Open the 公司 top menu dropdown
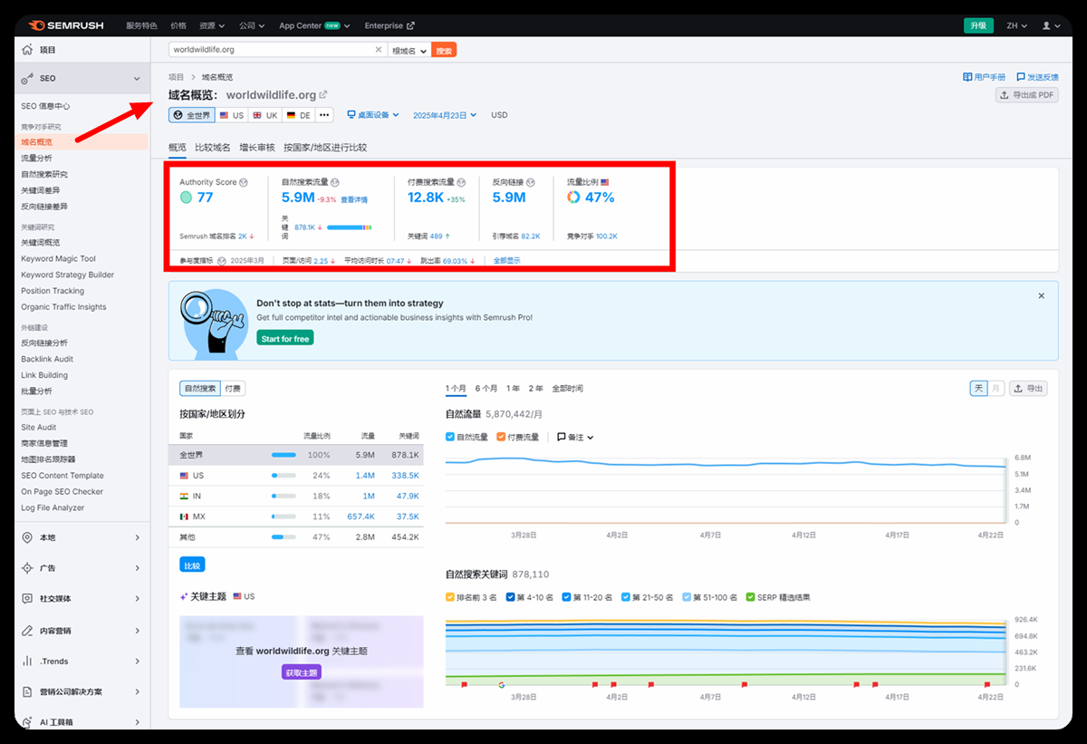This screenshot has width=1087, height=744. click(x=253, y=25)
